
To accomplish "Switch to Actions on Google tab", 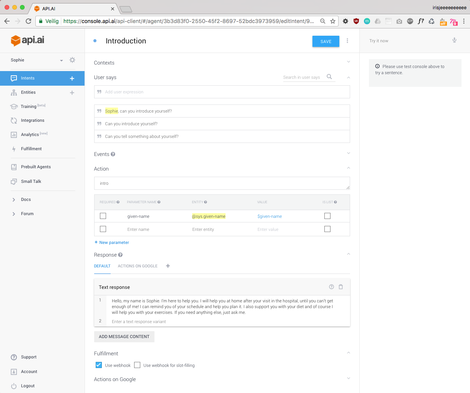I will pos(138,266).
